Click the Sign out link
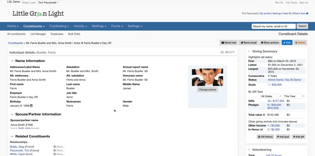The width and height of the screenshot is (315, 156). point(304,2)
